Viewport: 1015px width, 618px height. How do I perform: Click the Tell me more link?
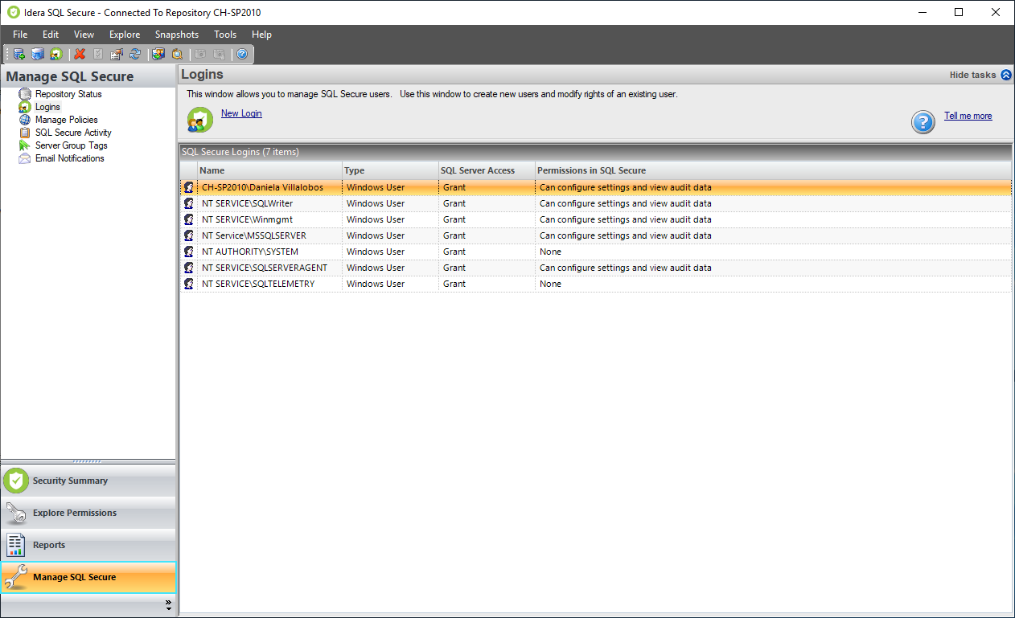click(968, 116)
